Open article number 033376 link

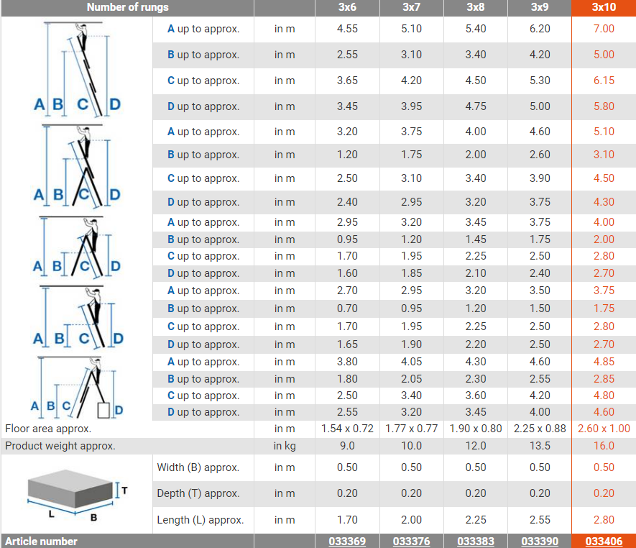411,541
